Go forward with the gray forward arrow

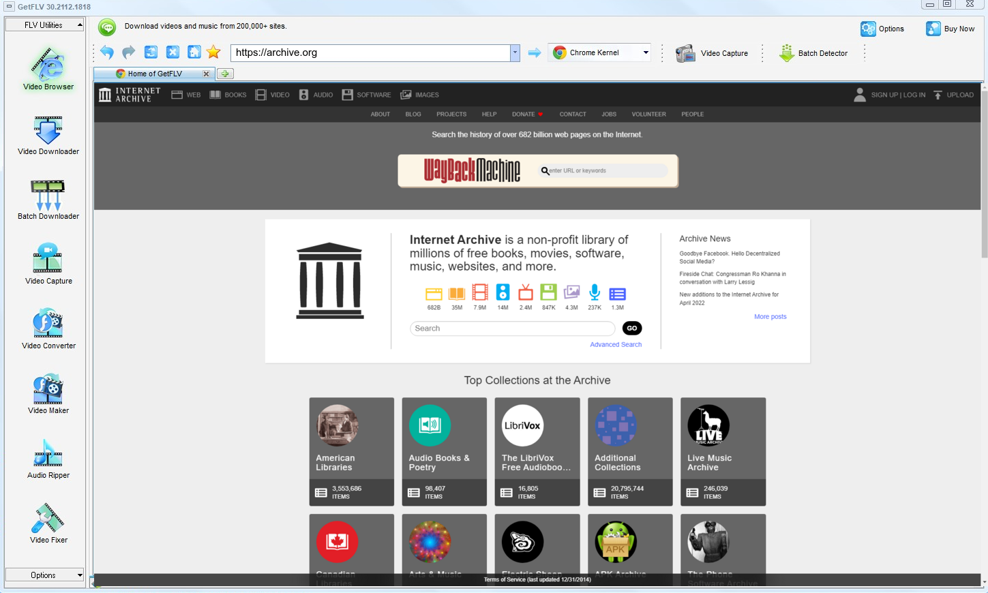pyautogui.click(x=129, y=52)
